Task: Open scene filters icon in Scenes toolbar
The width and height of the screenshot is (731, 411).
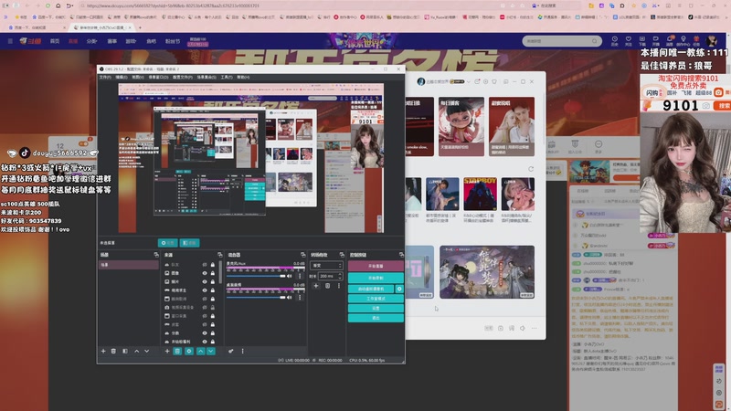Action: pyautogui.click(x=125, y=351)
